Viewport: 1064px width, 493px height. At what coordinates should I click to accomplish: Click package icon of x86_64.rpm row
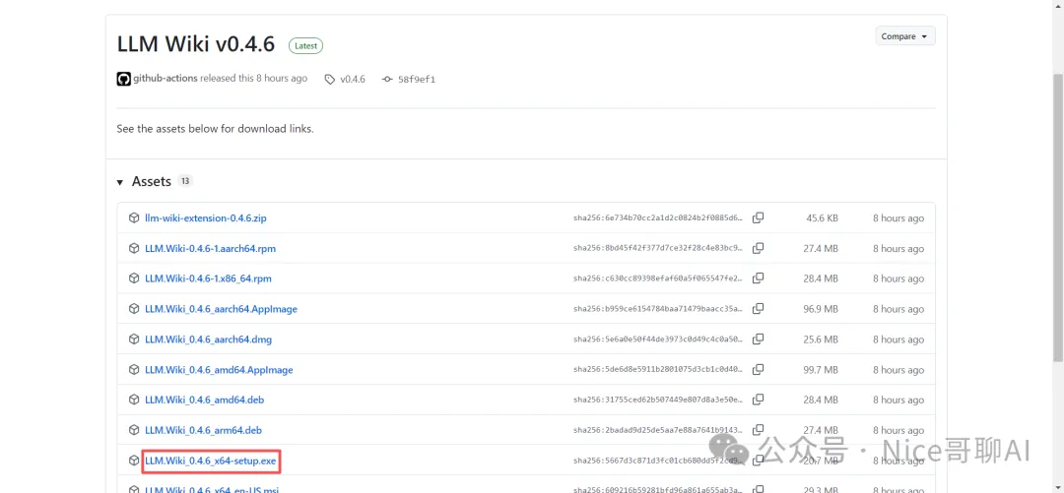tap(134, 278)
